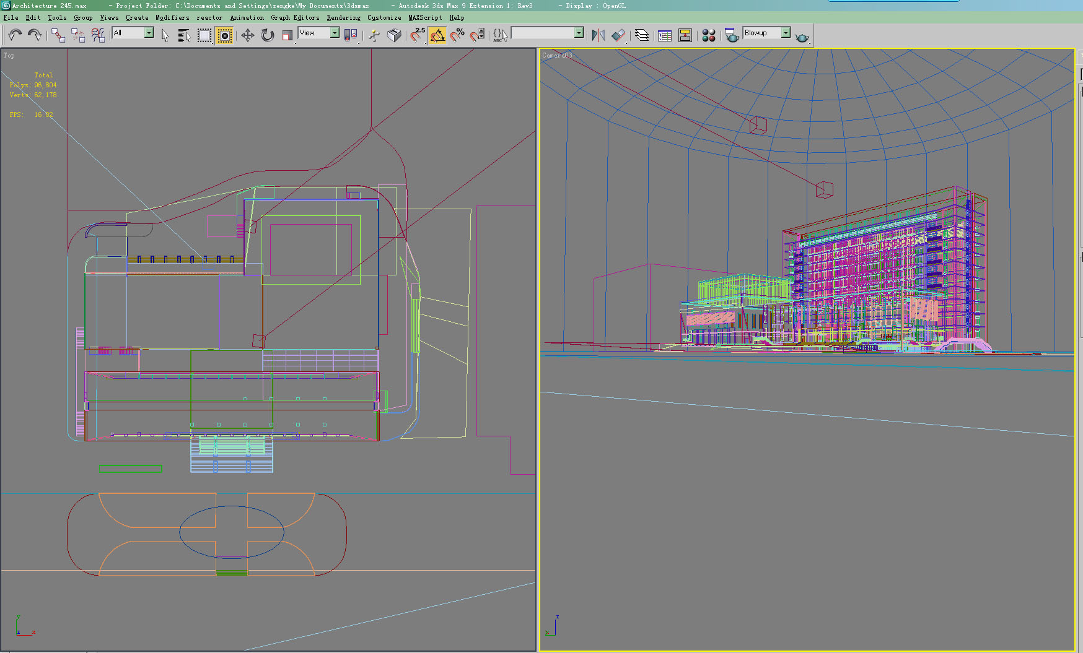The height and width of the screenshot is (653, 1083).
Task: Activate the Select and Link tool
Action: click(58, 35)
